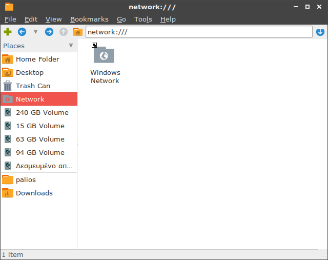Select the 94 GB Volume entry
The image size is (328, 260).
pos(39,152)
